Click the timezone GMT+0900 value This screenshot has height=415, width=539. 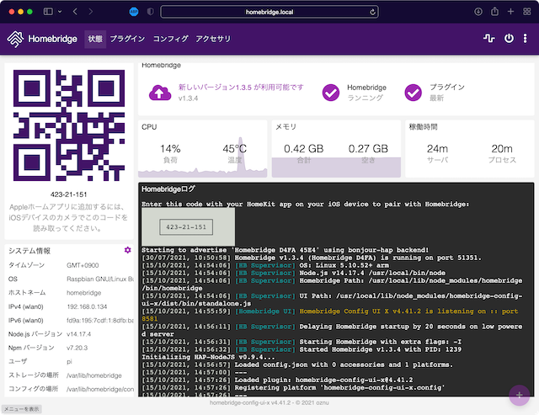[83, 265]
